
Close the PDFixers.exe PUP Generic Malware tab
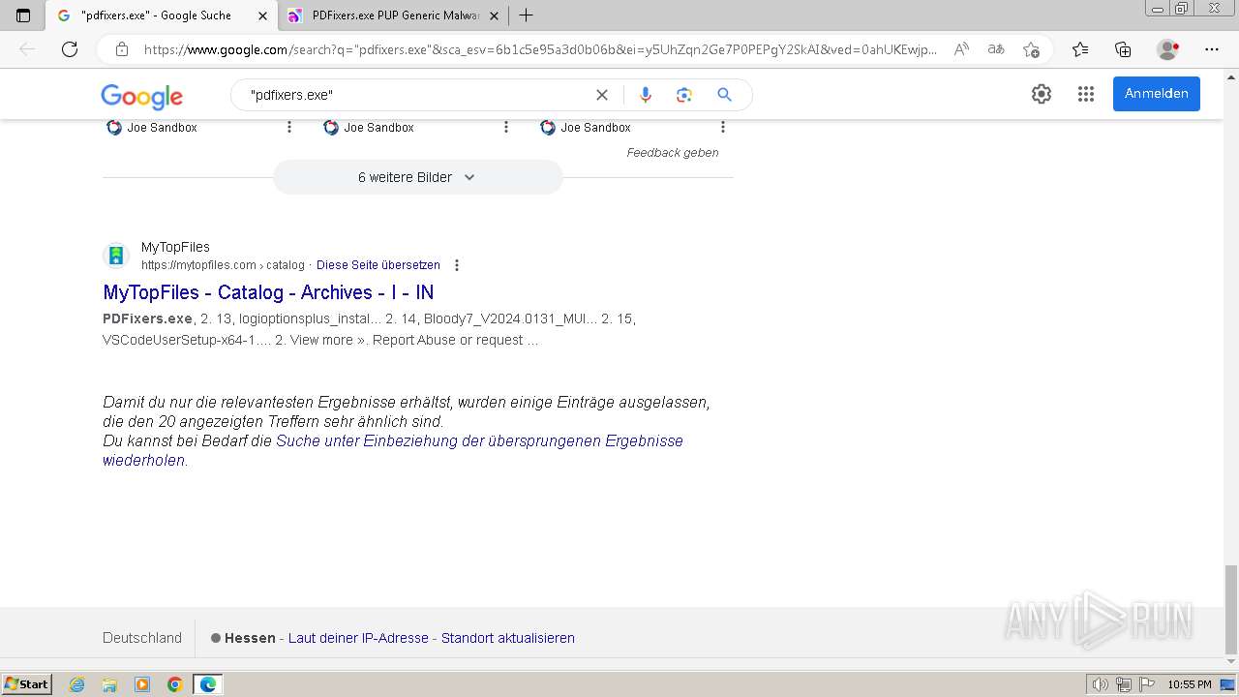click(x=494, y=15)
